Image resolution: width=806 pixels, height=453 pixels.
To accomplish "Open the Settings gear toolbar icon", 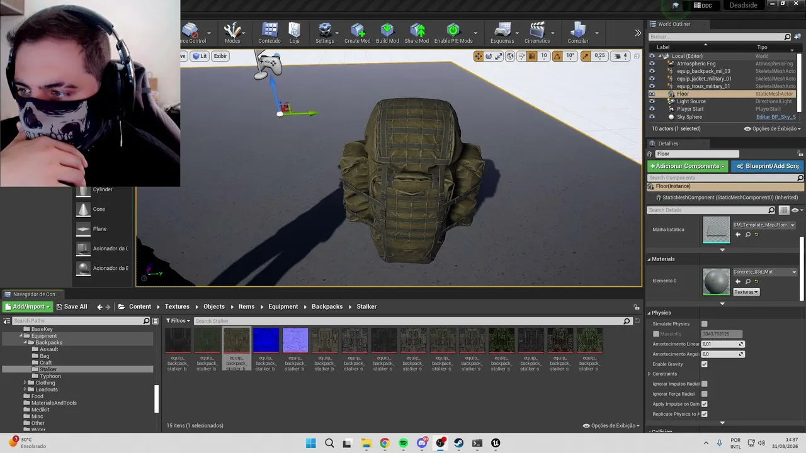I will pyautogui.click(x=324, y=33).
